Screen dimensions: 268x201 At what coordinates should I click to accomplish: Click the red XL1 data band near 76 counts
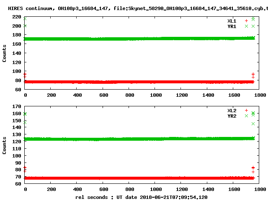click(139, 82)
